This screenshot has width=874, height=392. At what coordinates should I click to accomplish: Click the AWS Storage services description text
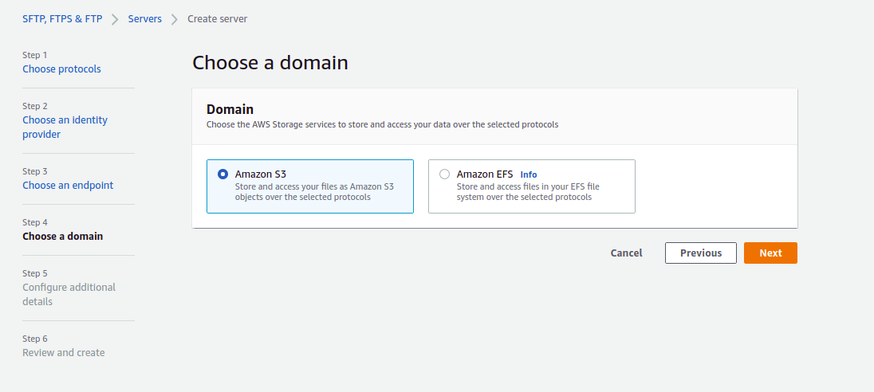pyautogui.click(x=383, y=125)
